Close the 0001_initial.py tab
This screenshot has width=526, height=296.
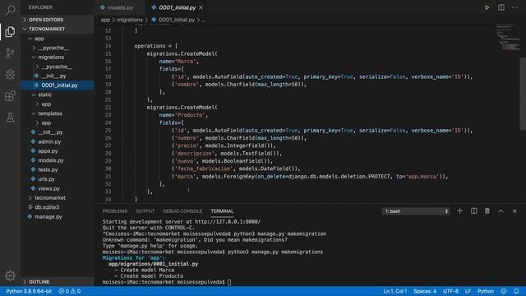click(x=201, y=7)
